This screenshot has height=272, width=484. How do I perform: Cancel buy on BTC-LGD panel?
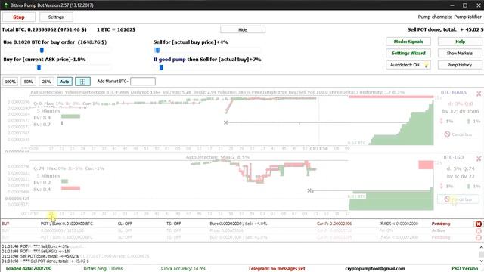458,199
